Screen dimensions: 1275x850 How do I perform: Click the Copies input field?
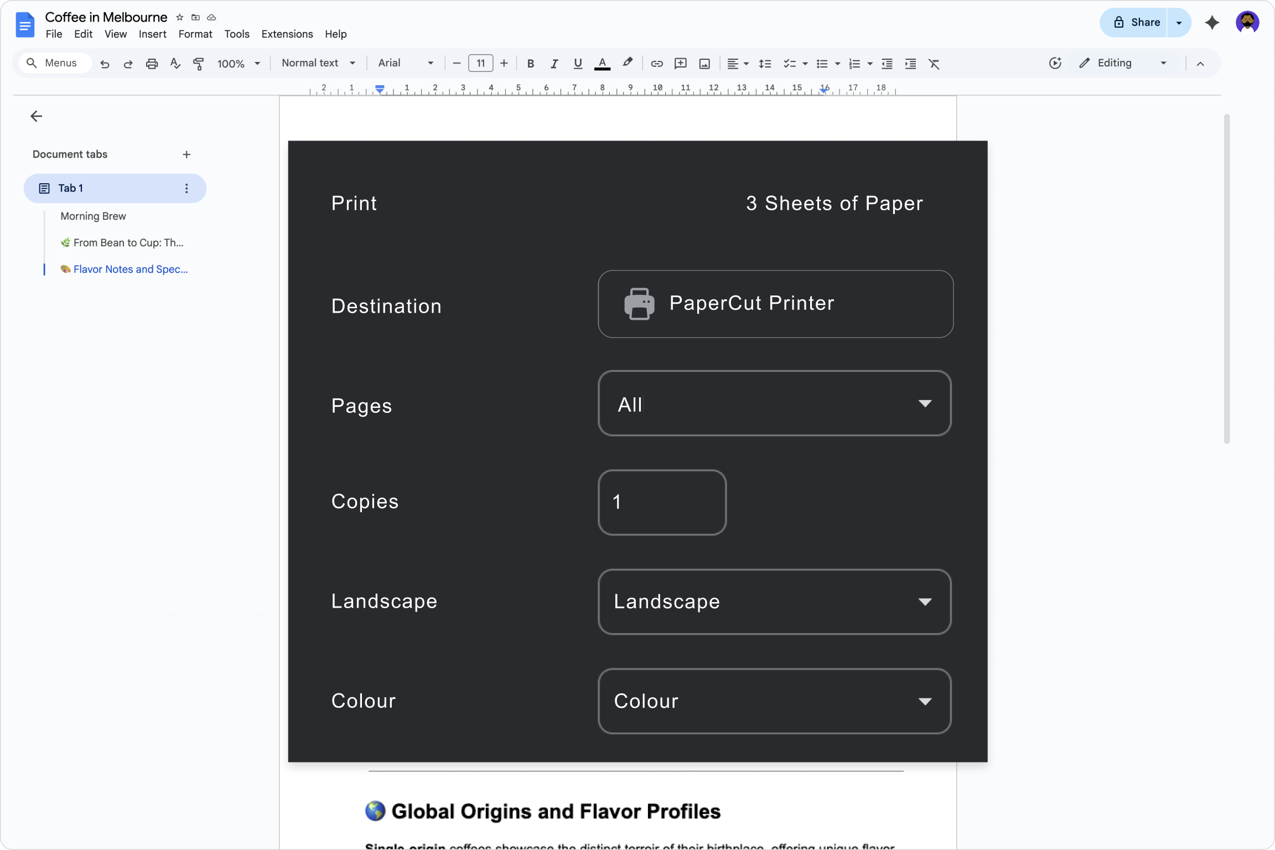click(662, 501)
